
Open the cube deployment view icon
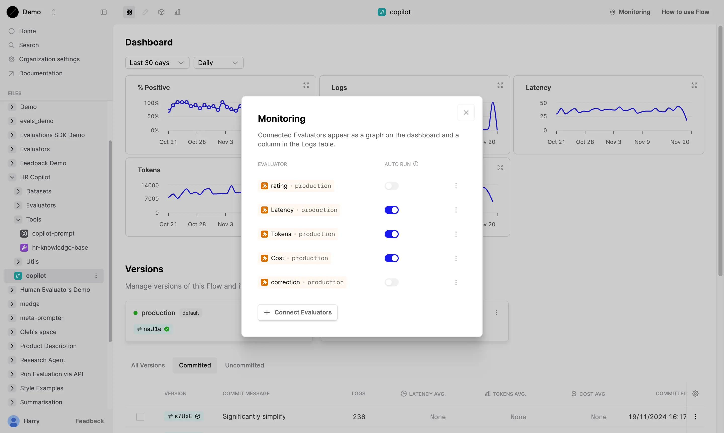(161, 12)
